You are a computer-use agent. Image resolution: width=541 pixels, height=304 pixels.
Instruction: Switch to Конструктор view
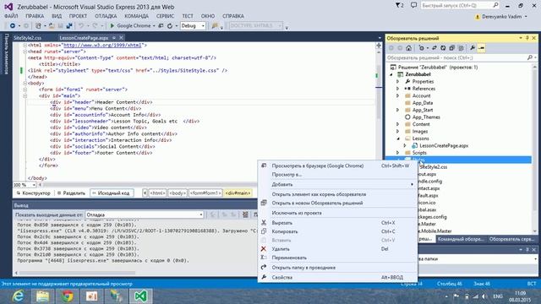click(x=34, y=193)
